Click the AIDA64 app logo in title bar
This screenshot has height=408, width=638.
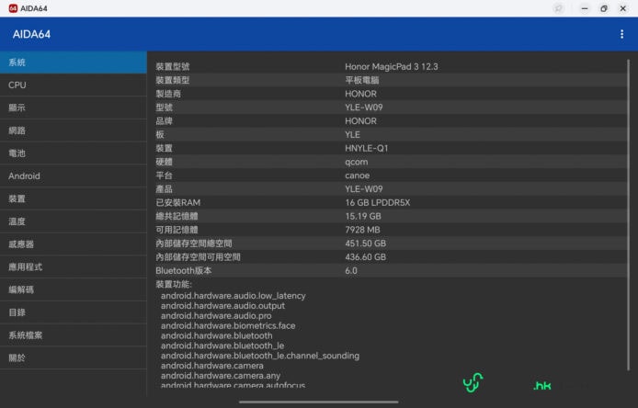pyautogui.click(x=13, y=8)
